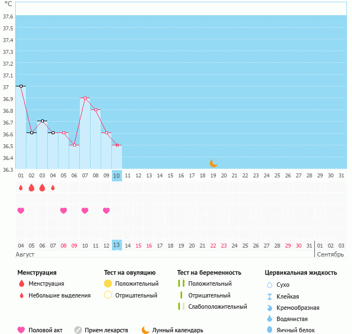Click the 'Клейкая' cervical fluid legend icon
This screenshot has width=352, height=334.
270,296
